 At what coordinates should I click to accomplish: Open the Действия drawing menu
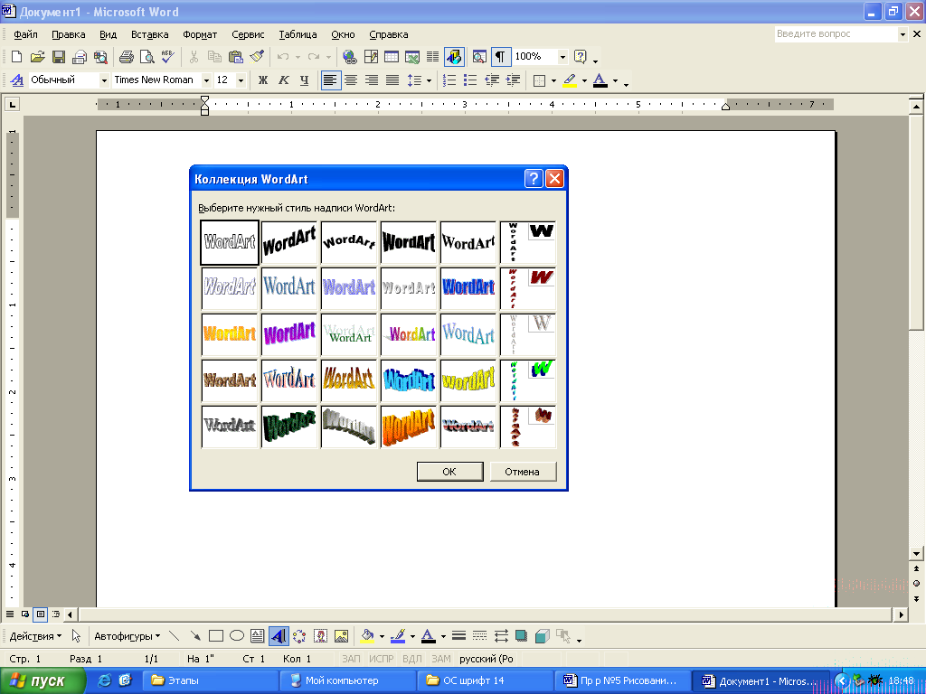coord(35,636)
